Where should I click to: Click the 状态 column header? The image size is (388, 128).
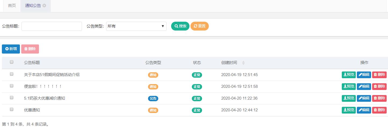[x=197, y=63]
